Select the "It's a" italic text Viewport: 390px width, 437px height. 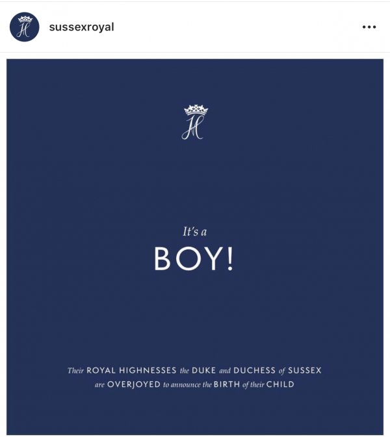pos(195,231)
